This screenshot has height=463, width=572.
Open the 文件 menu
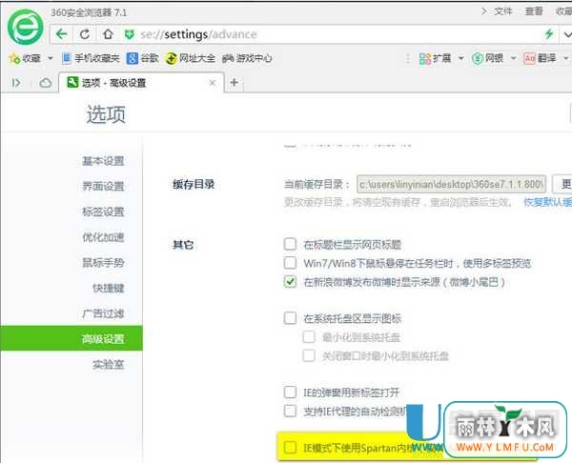click(x=503, y=11)
